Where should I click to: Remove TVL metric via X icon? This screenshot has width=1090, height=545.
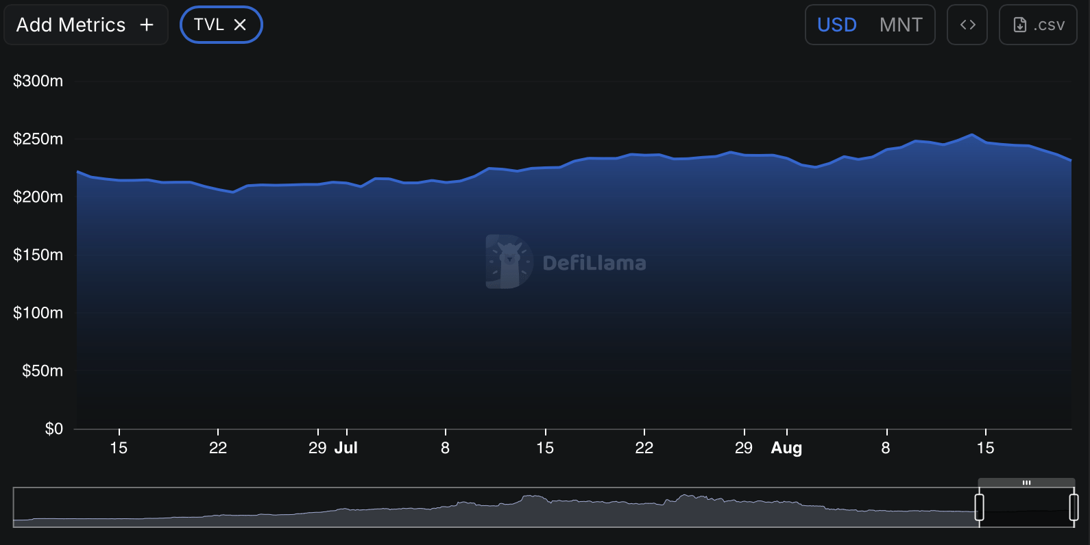tap(240, 25)
